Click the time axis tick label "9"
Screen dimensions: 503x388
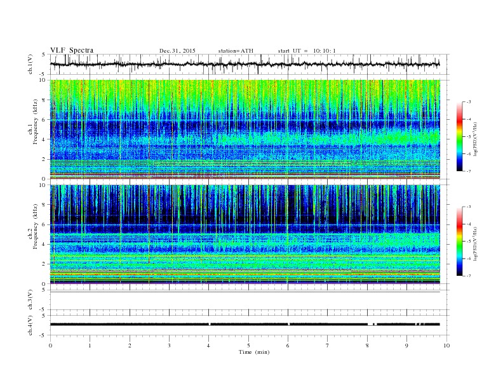(406, 346)
